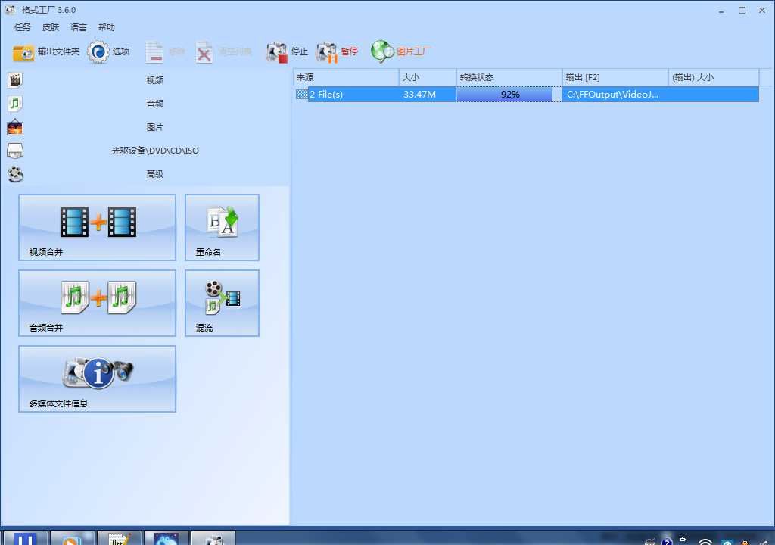Open the 输出文件夹 output folder
Screen dimensions: 775x545
[46, 51]
